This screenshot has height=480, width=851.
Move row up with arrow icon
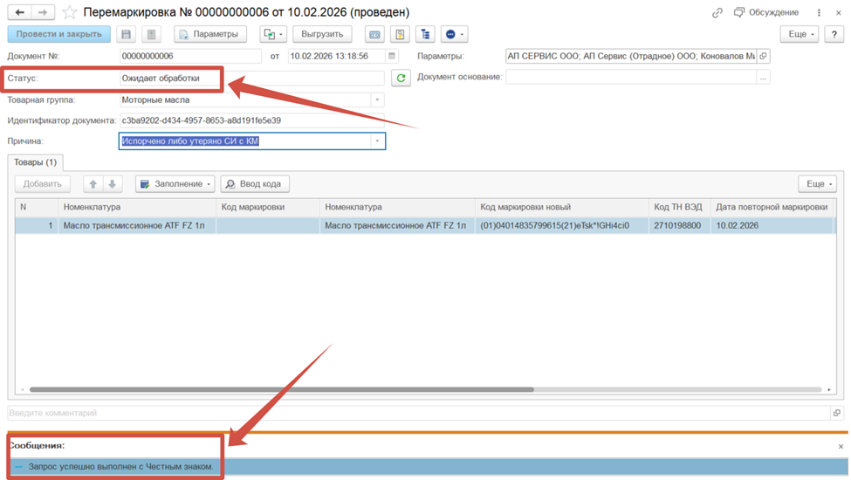point(93,184)
